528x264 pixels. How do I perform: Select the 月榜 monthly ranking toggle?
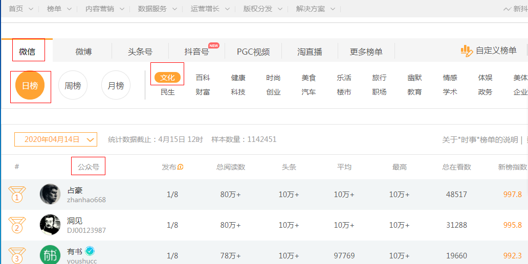tap(116, 86)
